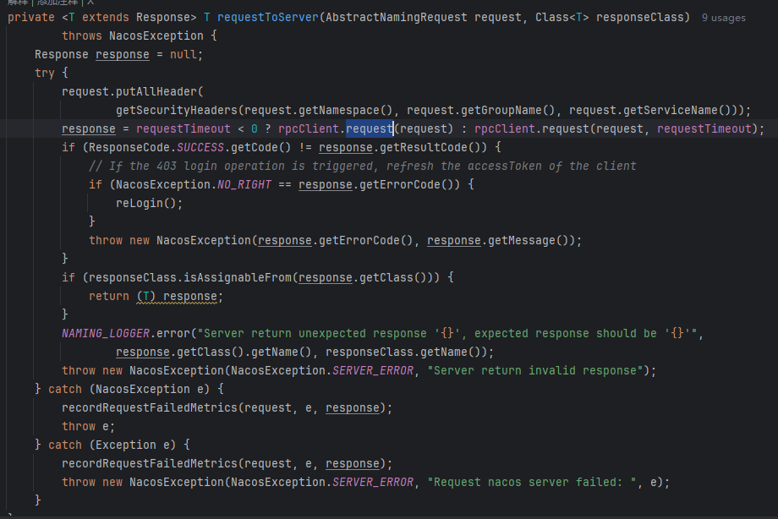Click the SUCCESS constant of ResponseCode

click(200, 147)
